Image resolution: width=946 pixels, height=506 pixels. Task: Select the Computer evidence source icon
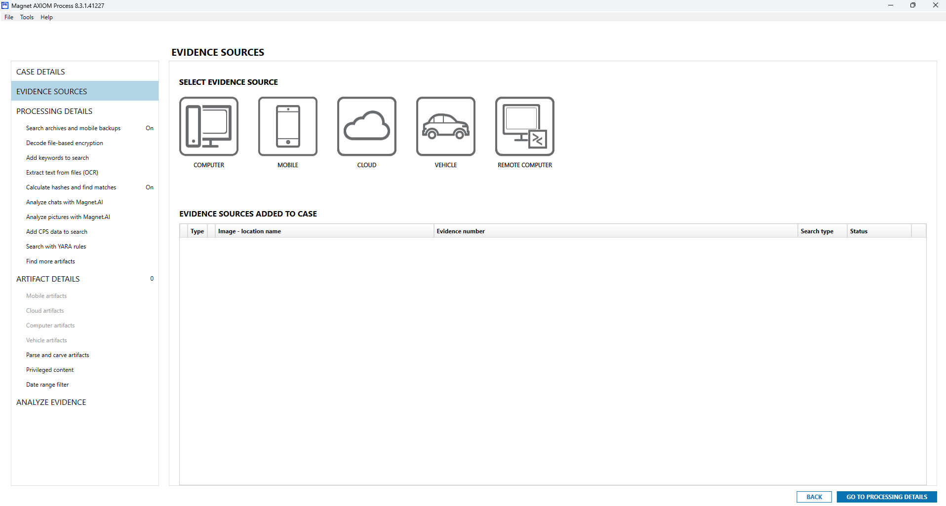pyautogui.click(x=209, y=126)
